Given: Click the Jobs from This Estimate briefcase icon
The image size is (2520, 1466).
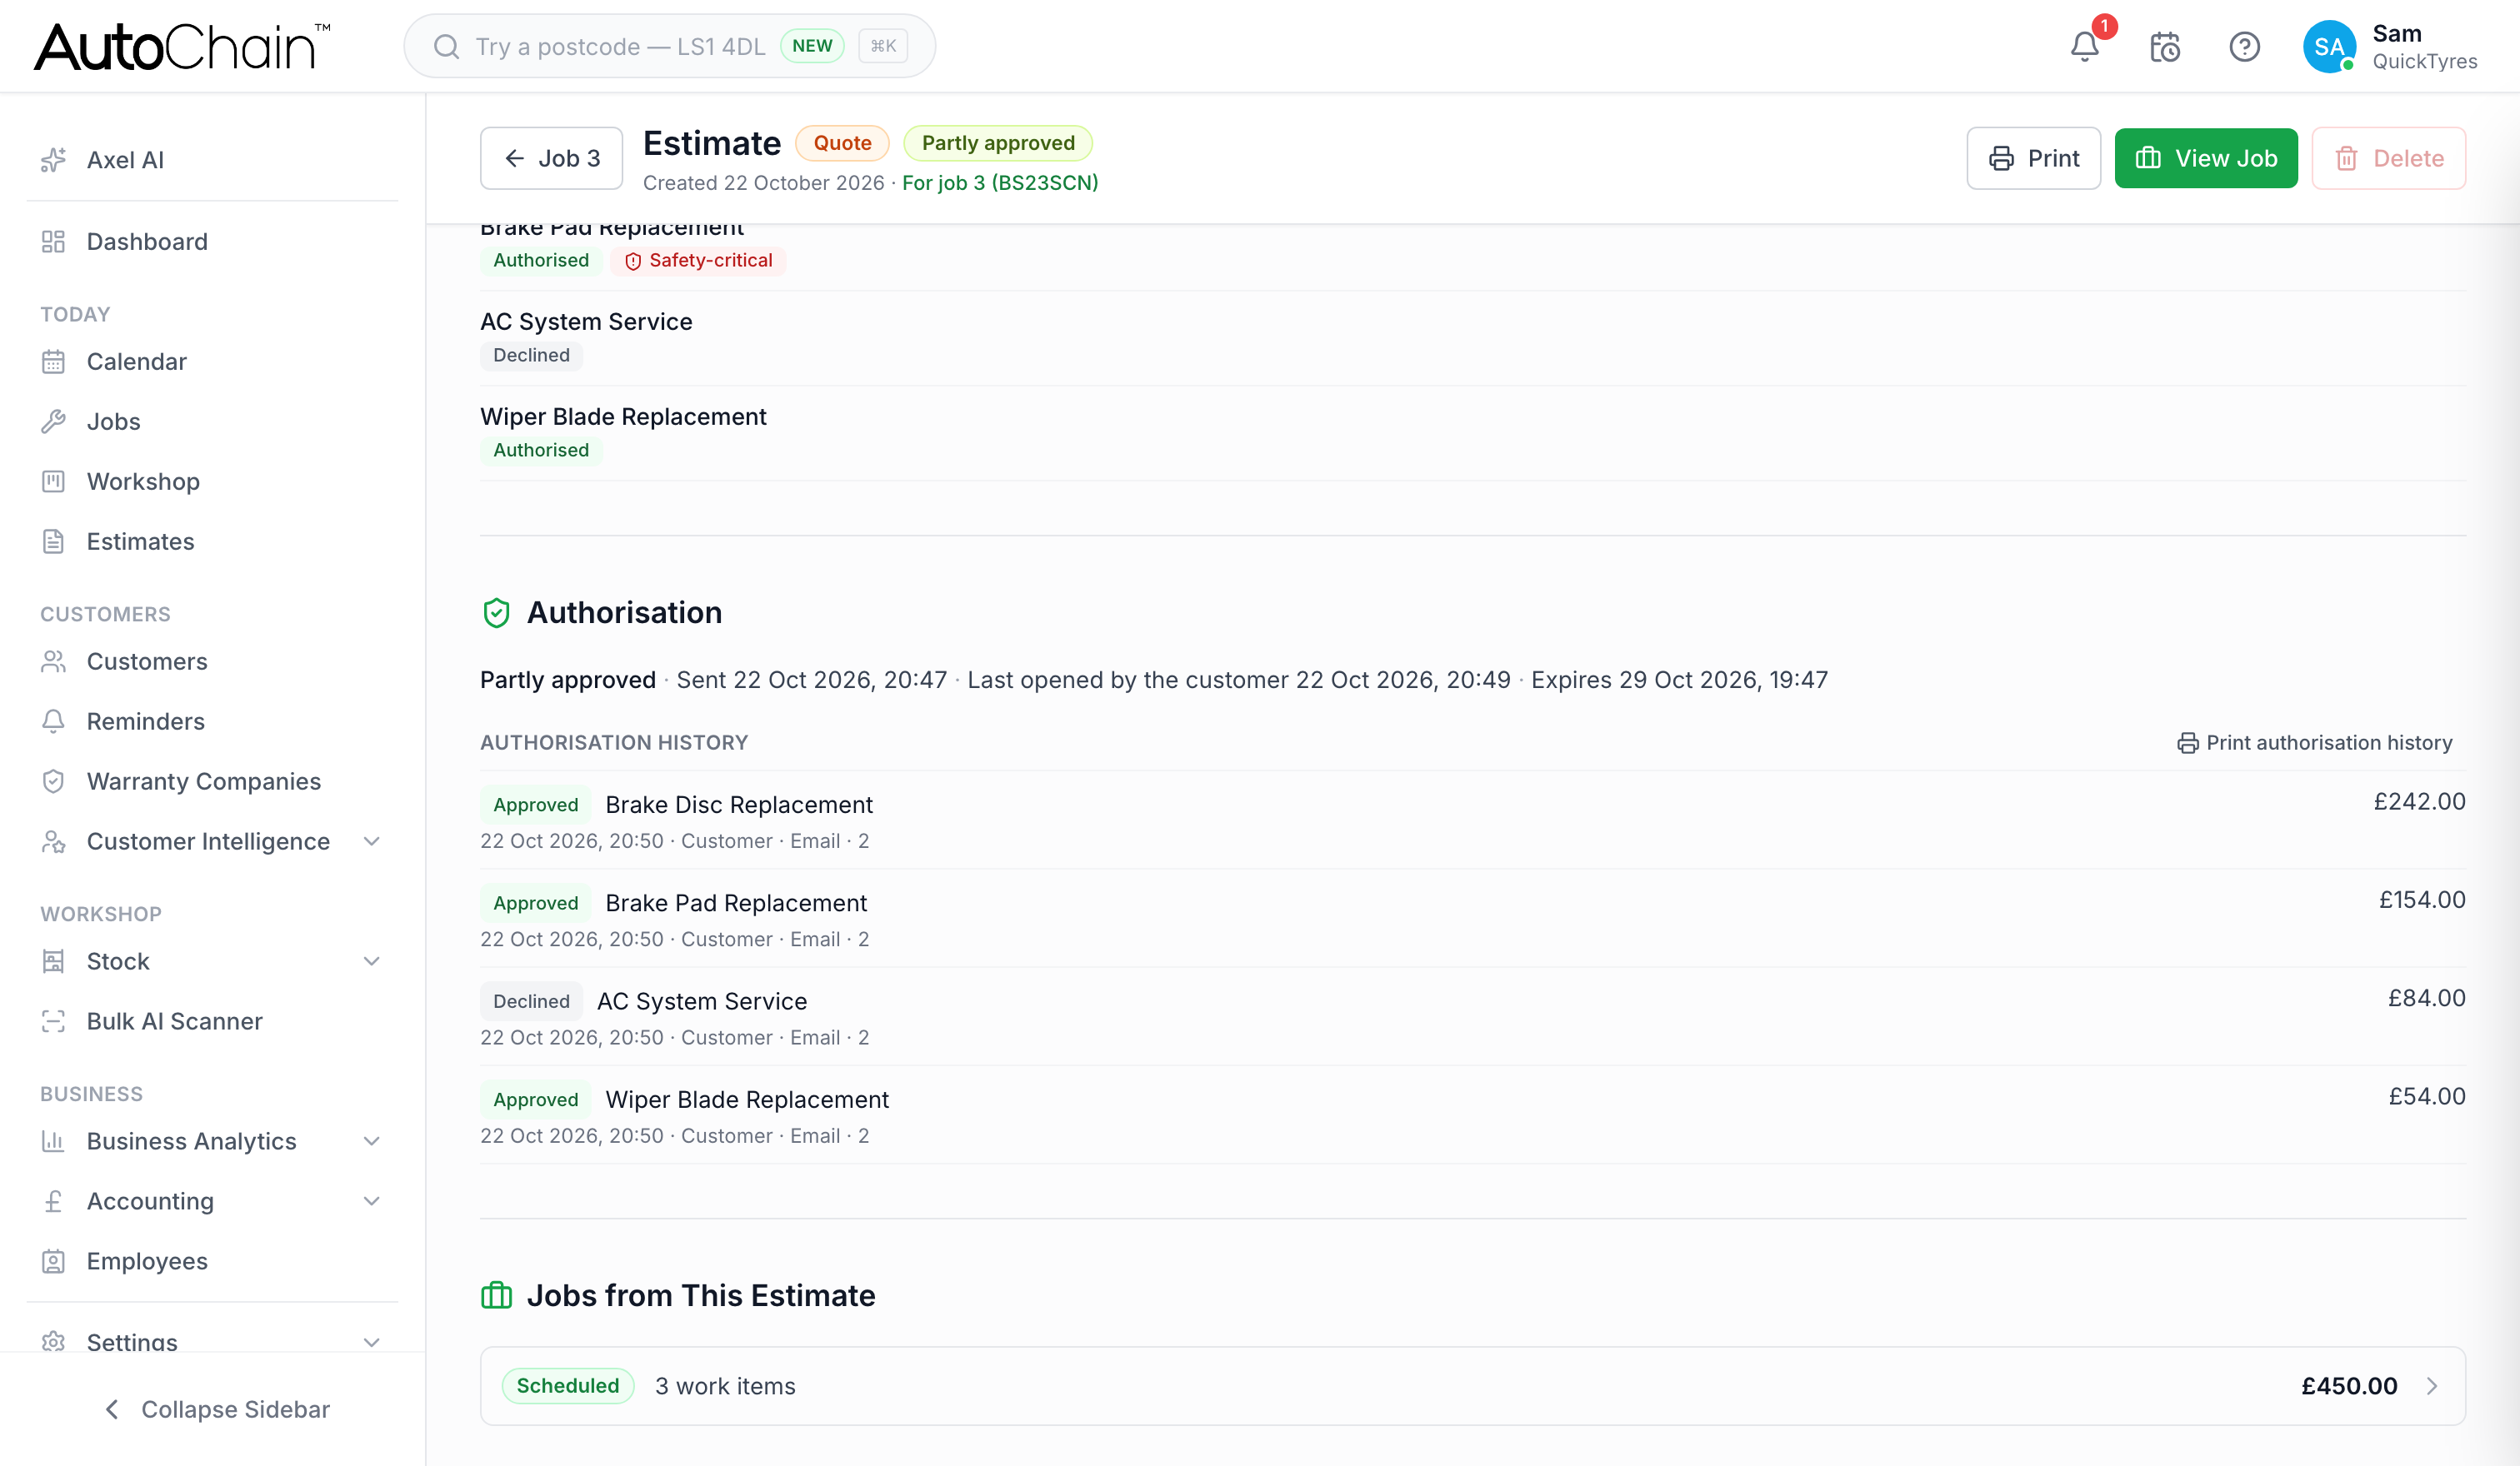Looking at the screenshot, I should (496, 1295).
